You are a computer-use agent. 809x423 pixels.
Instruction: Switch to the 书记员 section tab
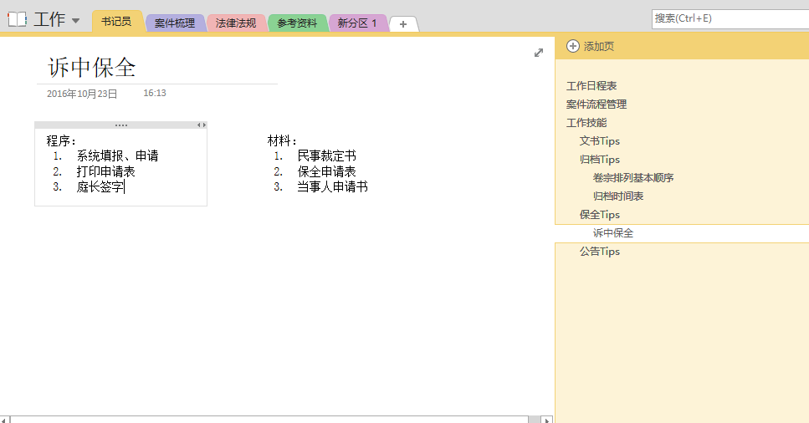tap(116, 22)
